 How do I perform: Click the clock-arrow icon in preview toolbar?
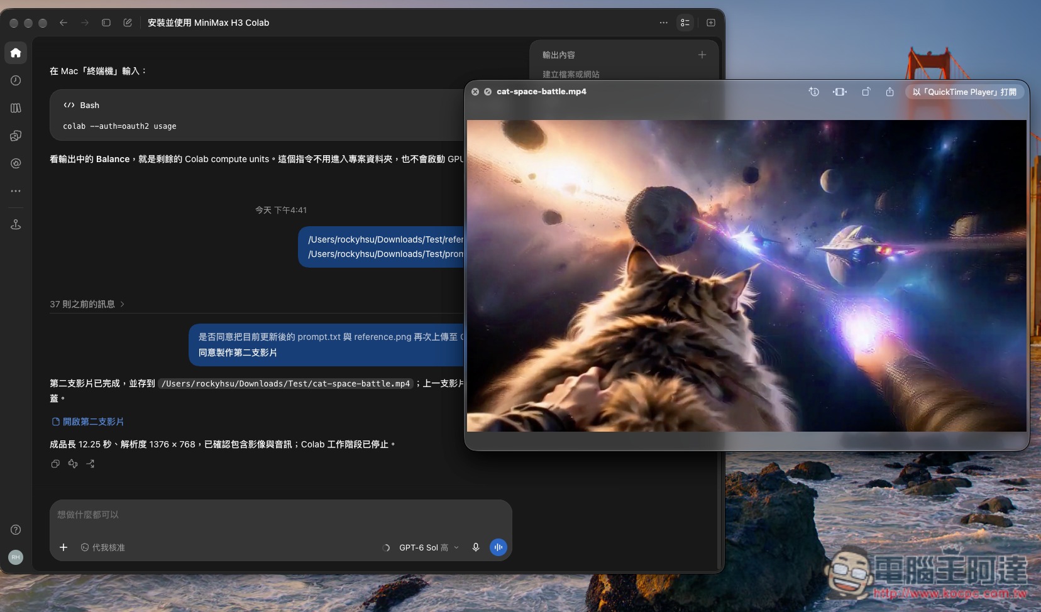[814, 92]
